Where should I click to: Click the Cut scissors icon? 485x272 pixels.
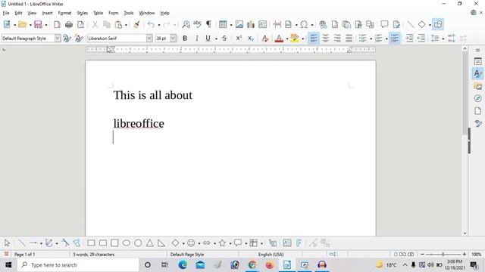(95, 24)
